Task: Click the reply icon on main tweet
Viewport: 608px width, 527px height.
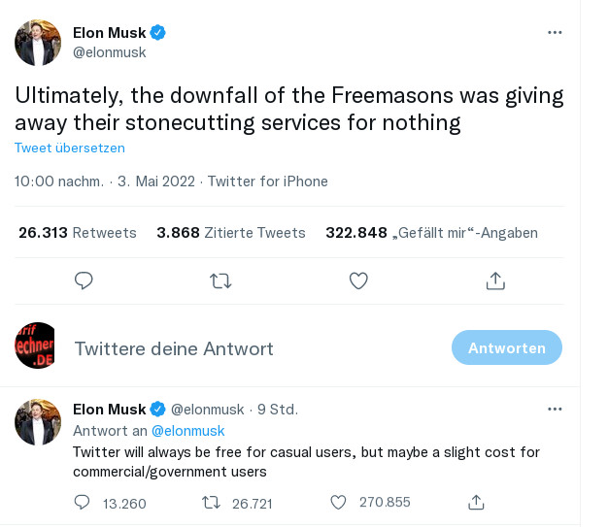Action: [84, 280]
